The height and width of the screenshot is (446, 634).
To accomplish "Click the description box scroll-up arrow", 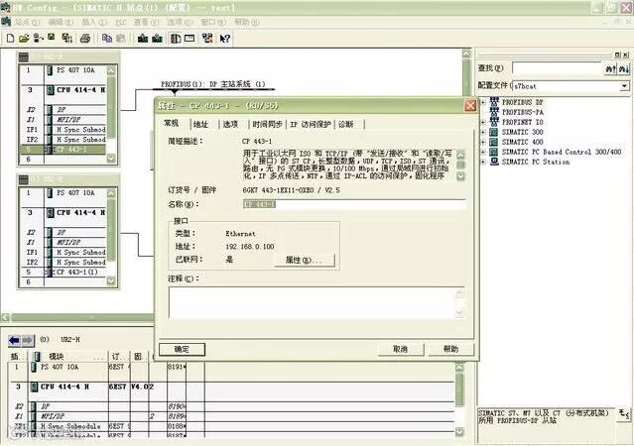I will point(460,155).
